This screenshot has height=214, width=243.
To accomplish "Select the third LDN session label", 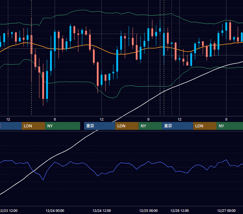I will pos(205,126).
